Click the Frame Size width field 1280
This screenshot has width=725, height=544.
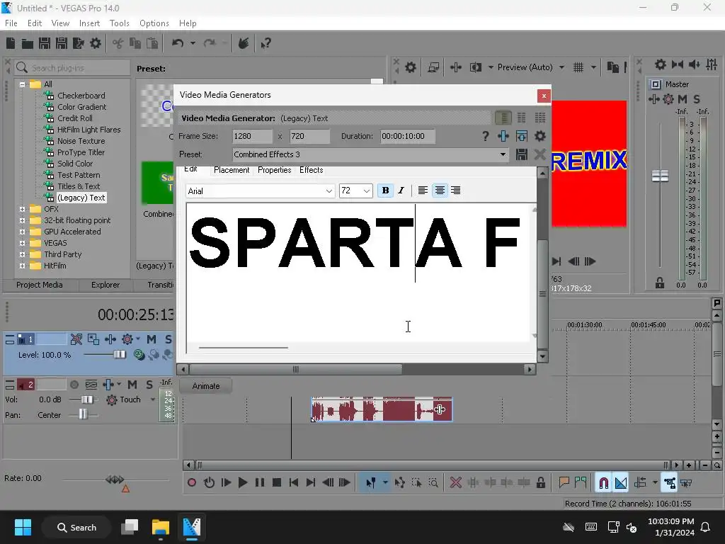point(252,136)
